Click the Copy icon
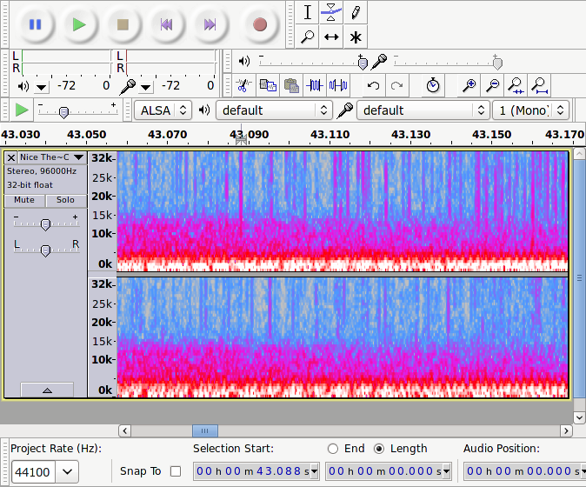 point(268,85)
